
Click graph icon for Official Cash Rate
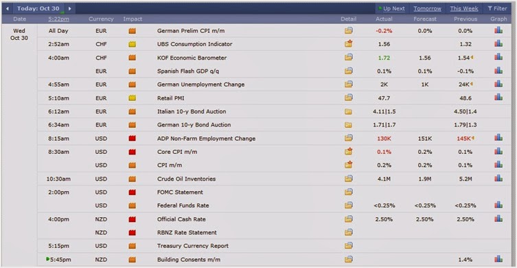pos(498,219)
